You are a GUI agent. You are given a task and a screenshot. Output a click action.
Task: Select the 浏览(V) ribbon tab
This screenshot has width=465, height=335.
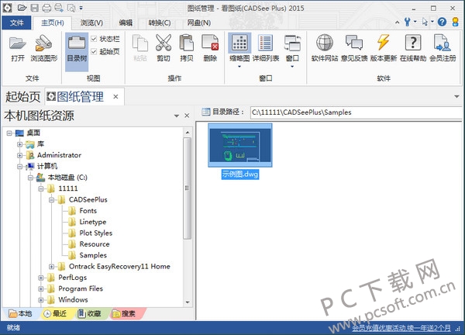pyautogui.click(x=91, y=22)
